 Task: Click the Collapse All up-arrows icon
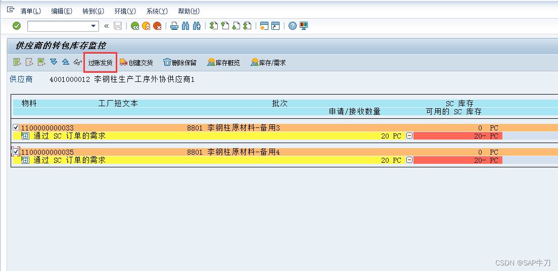pyautogui.click(x=66, y=62)
